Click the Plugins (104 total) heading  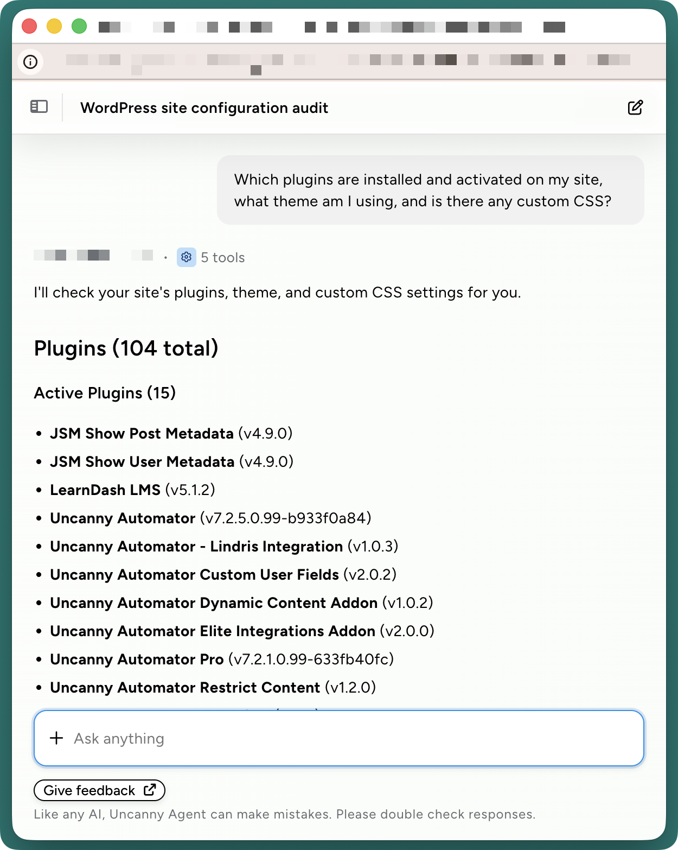tap(126, 348)
